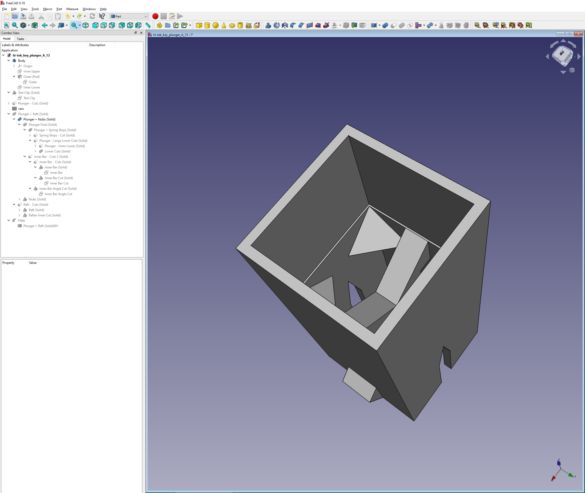Switch to isometric view

point(86,25)
